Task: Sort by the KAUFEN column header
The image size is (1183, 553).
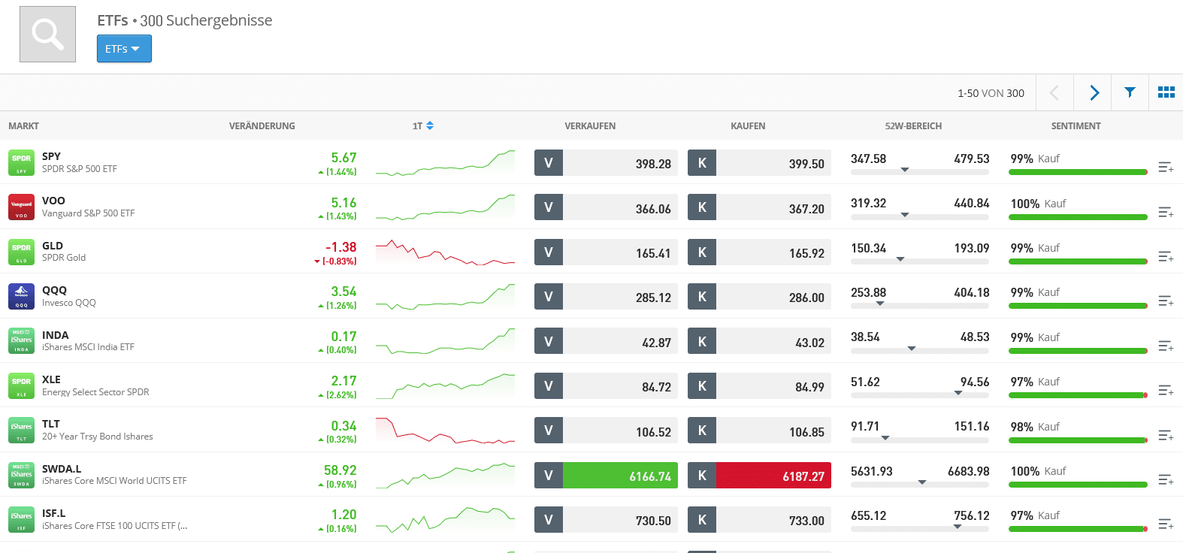Action: coord(748,126)
